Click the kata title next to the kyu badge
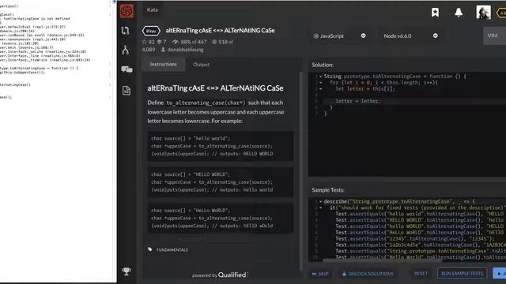506x284 pixels. pos(220,30)
